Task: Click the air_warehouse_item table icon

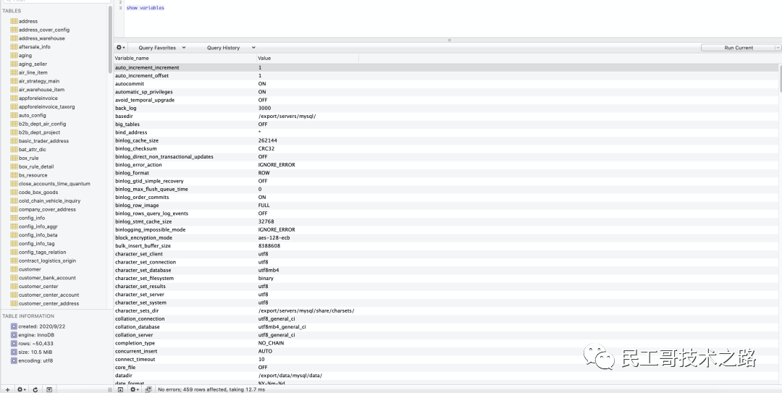Action: (14, 90)
